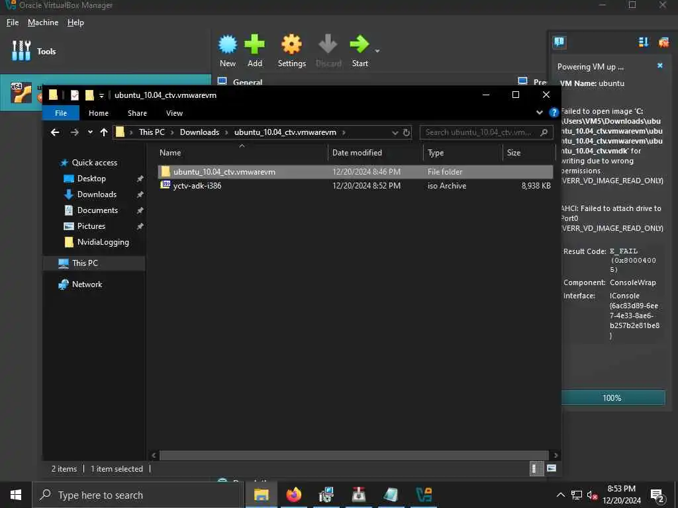
Task: Refresh the folder with the refresh icon
Action: (x=406, y=132)
